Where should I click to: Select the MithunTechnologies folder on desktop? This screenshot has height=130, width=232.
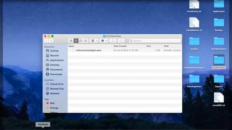[194, 62]
